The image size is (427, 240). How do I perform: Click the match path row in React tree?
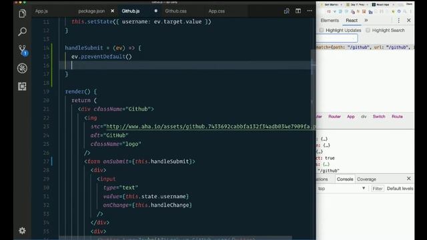point(365,47)
